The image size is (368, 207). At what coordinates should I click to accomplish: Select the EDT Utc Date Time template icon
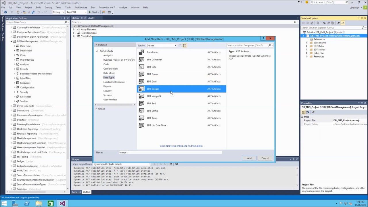point(141,125)
